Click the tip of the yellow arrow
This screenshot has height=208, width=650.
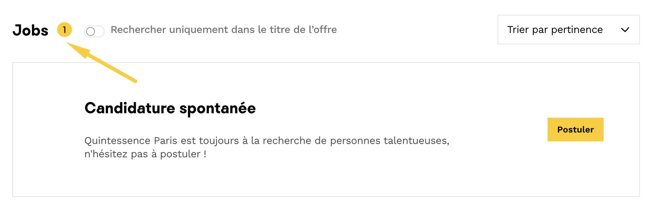[x=69, y=44]
